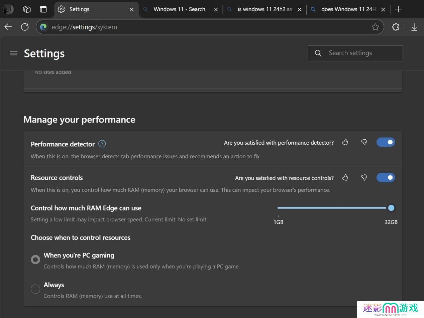This screenshot has height=318, width=424.
Task: Close the 'does Windows 11 24H' tab
Action: click(x=383, y=10)
